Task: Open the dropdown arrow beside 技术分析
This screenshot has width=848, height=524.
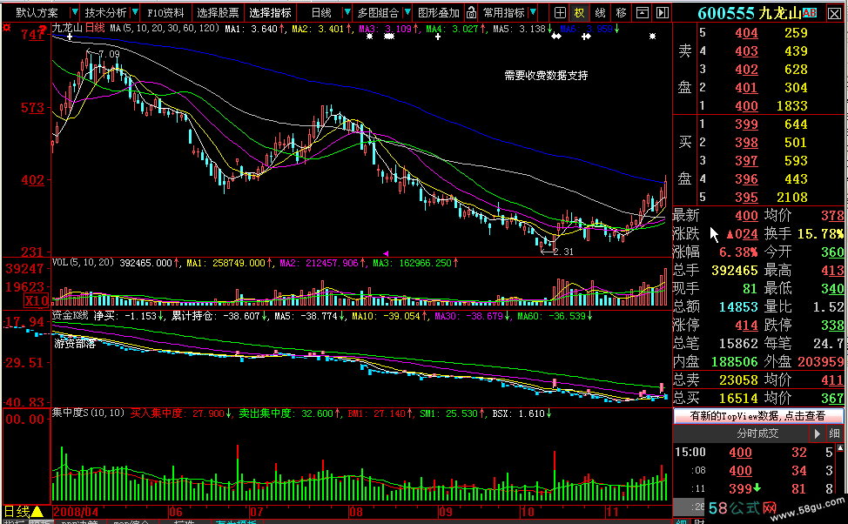Action: click(x=135, y=12)
